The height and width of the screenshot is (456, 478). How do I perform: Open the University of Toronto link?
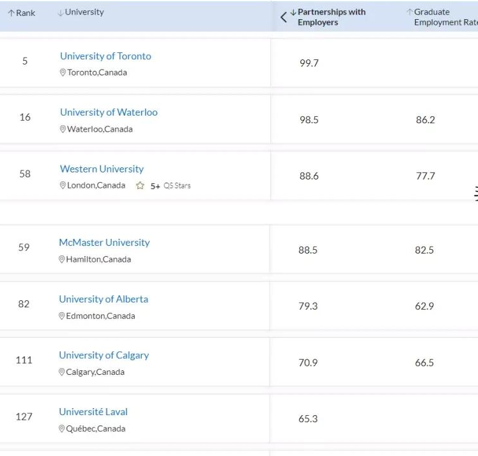tap(105, 56)
